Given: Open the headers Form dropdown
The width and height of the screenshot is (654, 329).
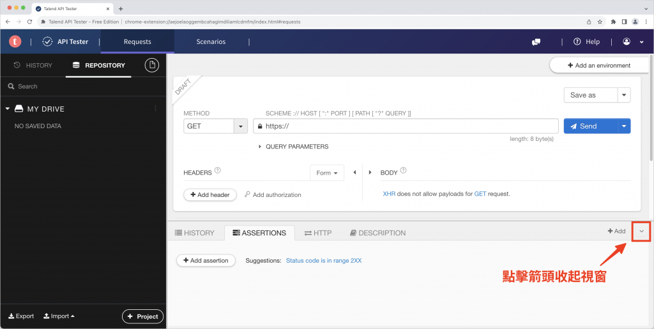Looking at the screenshot, I should pyautogui.click(x=327, y=173).
